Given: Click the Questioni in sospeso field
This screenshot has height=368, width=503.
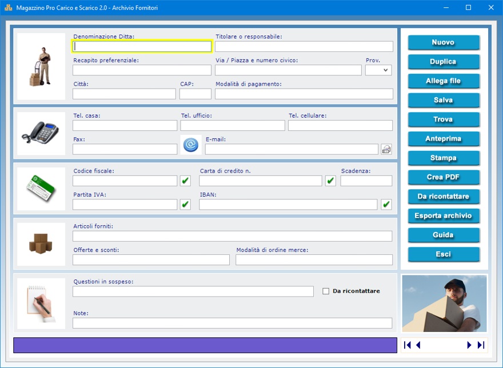Looking at the screenshot, I should [193, 291].
